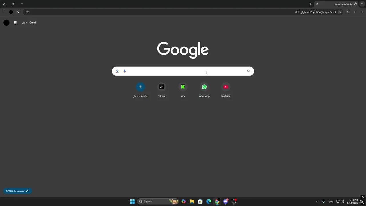Add a shortcut with إضافة اختصار

[x=140, y=90]
